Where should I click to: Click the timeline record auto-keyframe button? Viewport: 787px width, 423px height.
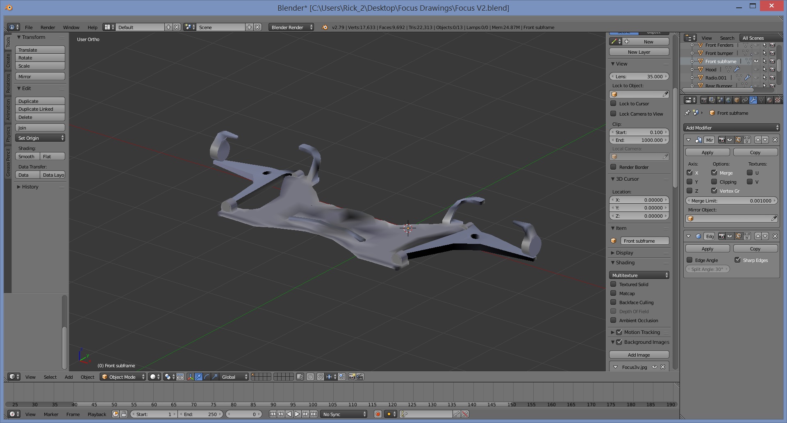click(x=378, y=414)
